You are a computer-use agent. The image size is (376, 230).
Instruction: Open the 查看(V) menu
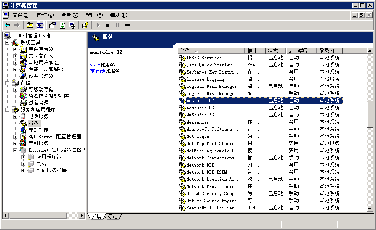coord(69,15)
